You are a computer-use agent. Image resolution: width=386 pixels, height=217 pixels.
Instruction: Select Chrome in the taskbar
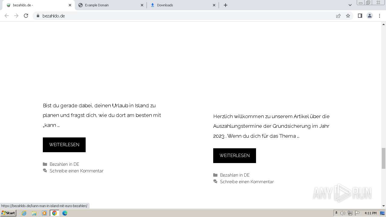[55, 213]
